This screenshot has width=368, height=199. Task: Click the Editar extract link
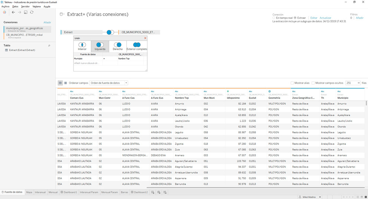pos(314,18)
